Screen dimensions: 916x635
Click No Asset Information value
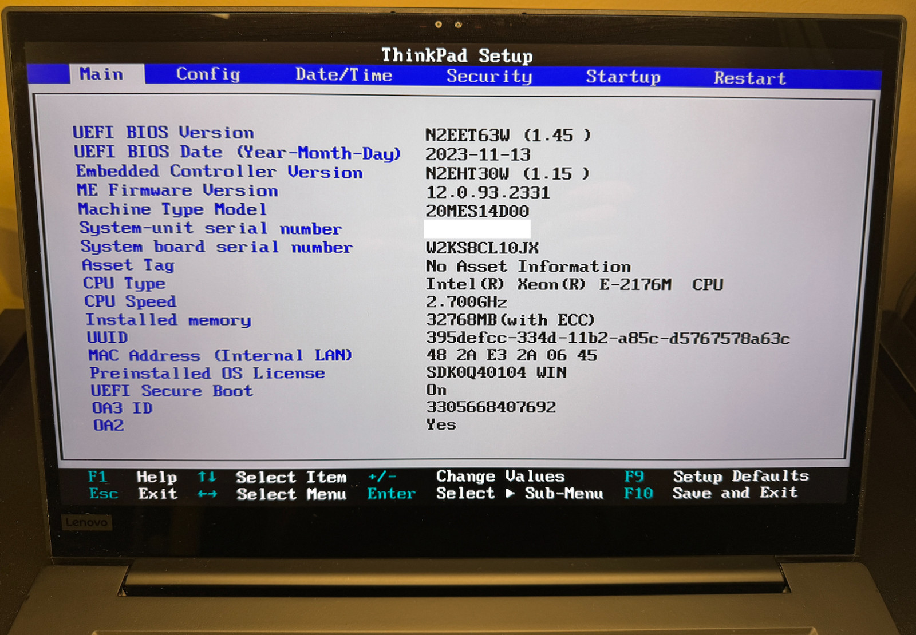(x=528, y=266)
